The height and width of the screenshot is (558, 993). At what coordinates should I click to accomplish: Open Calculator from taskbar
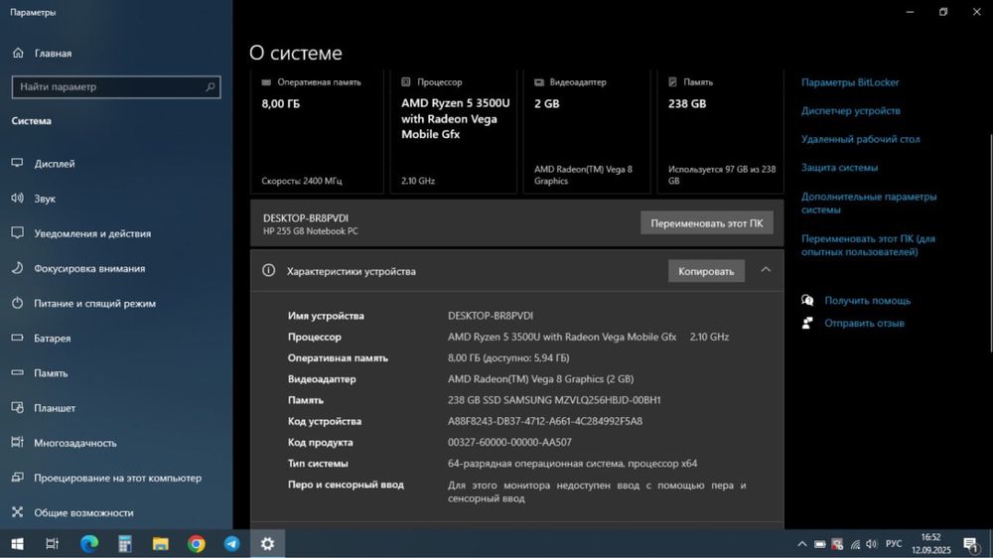coord(125,543)
